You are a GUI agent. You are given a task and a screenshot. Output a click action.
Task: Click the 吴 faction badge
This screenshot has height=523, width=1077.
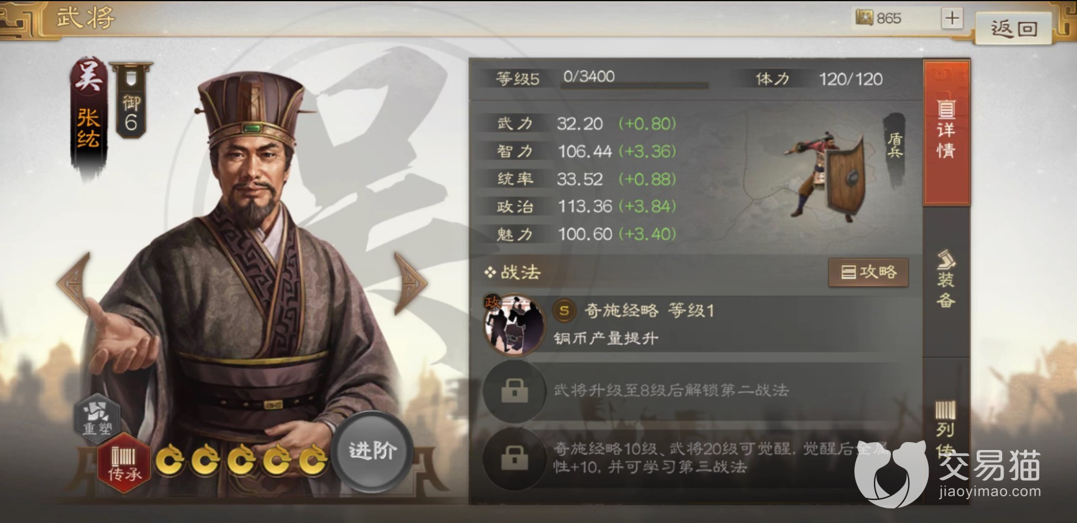pyautogui.click(x=89, y=77)
